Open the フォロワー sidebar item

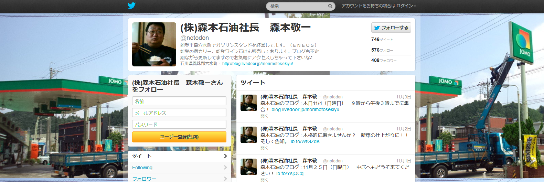179,179
